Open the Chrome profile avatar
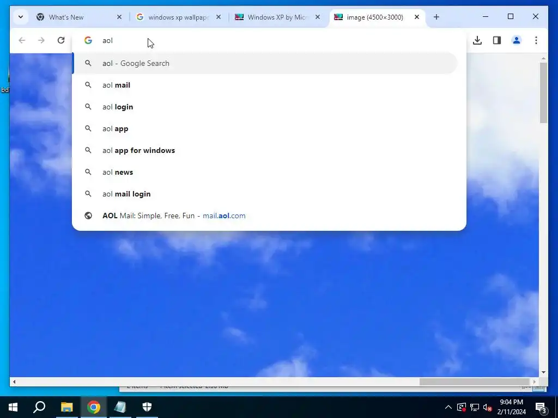558x418 pixels. pyautogui.click(x=517, y=40)
